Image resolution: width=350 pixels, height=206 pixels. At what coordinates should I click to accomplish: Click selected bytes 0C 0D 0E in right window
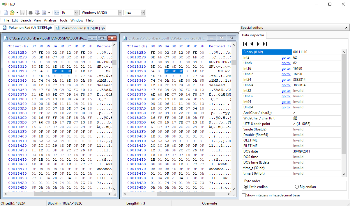(x=174, y=71)
